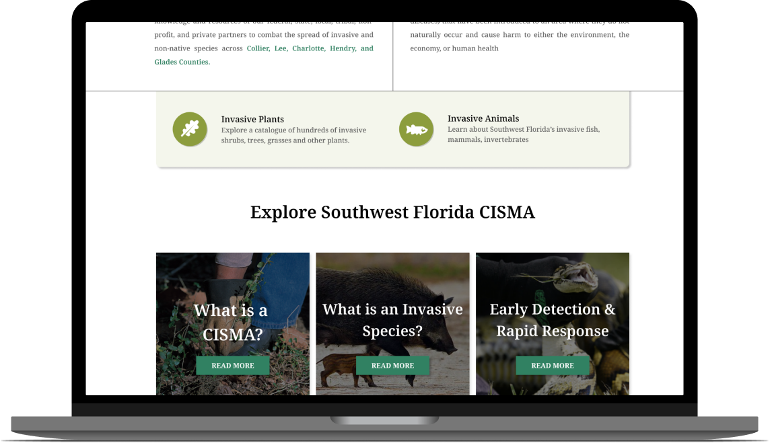Viewport: 770px width, 443px height.
Task: Click the paragraph ending in economy, or human health
Action: (520, 35)
